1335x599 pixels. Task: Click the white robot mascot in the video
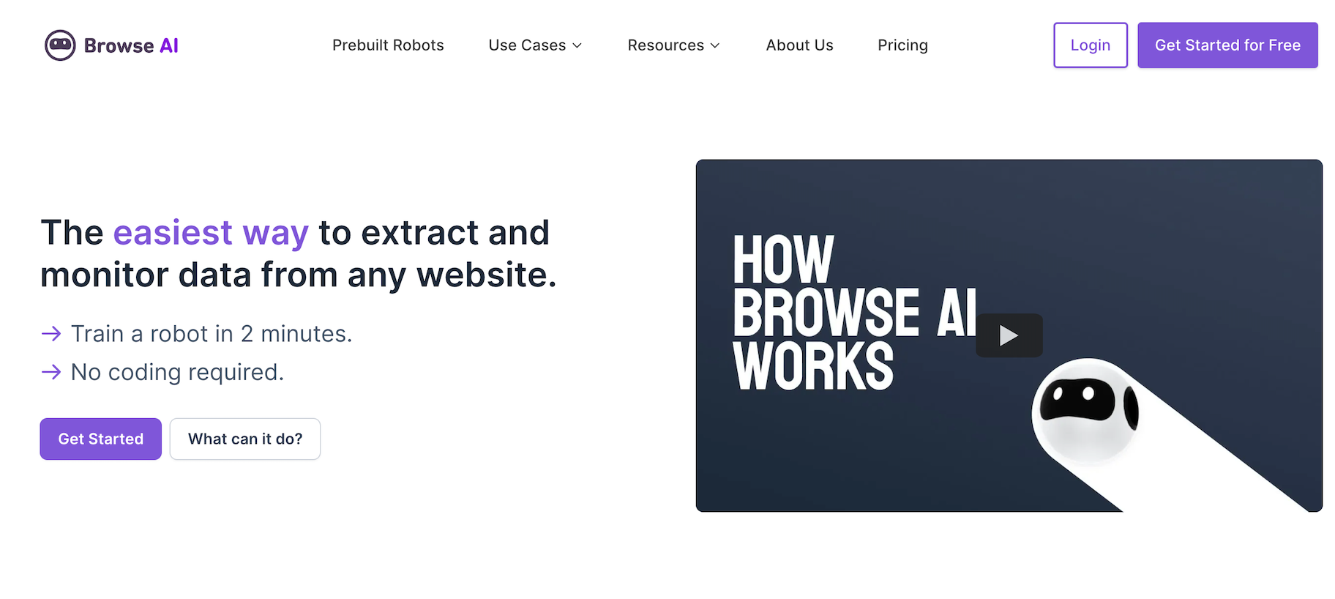(x=1085, y=411)
